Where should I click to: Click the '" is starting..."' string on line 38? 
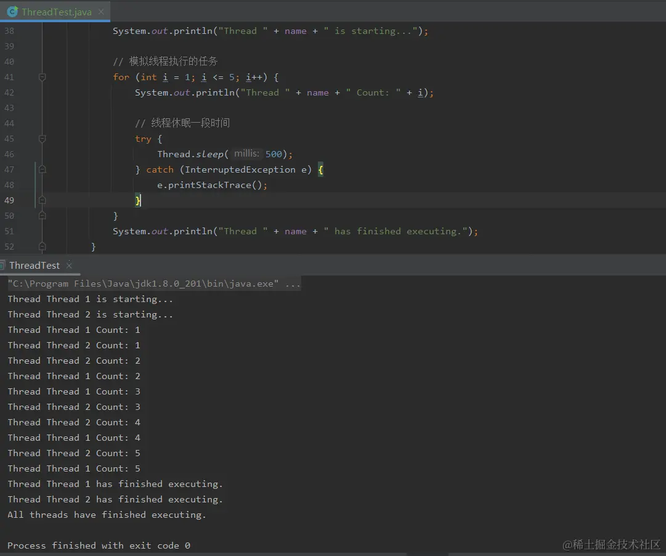tap(370, 31)
